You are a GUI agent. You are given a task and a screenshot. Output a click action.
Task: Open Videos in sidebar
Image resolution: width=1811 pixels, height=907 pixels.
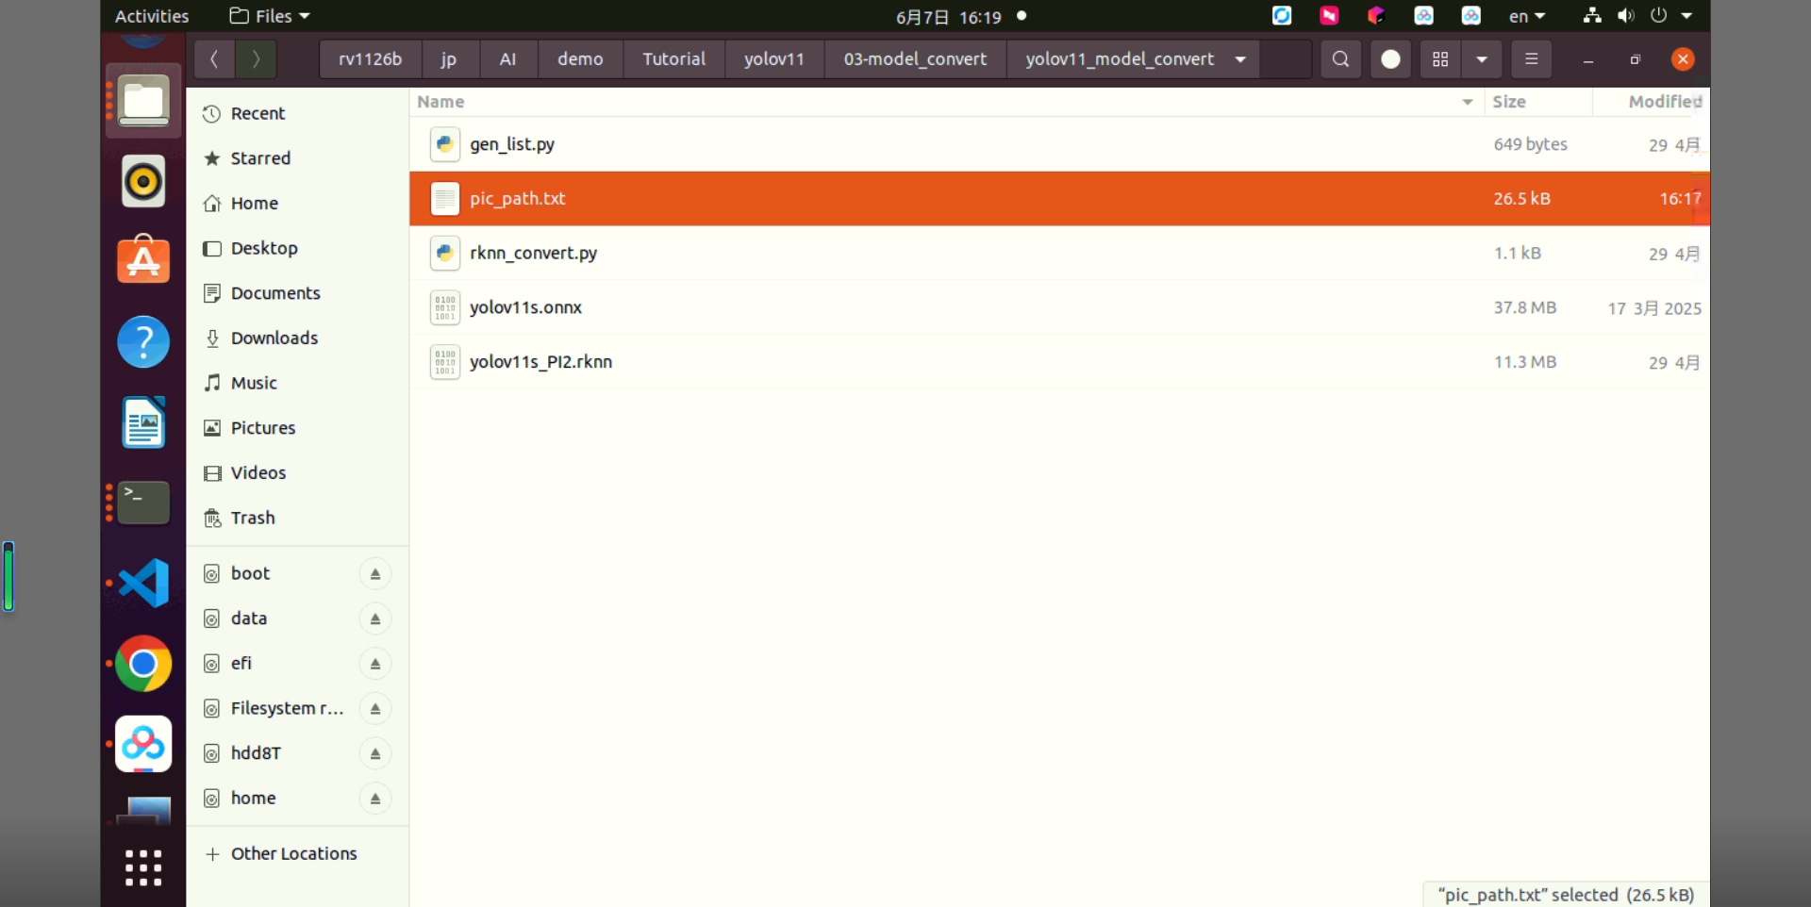click(x=297, y=473)
